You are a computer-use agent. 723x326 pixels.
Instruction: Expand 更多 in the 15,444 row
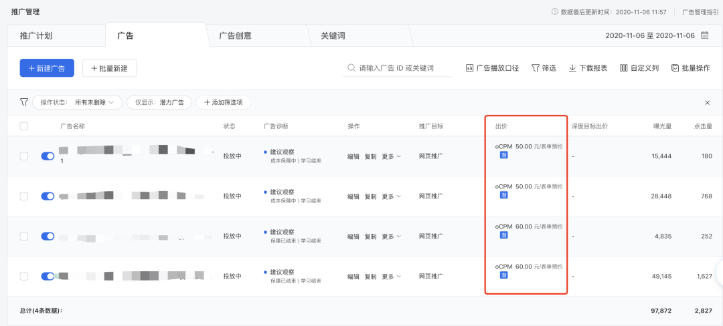[x=392, y=156]
